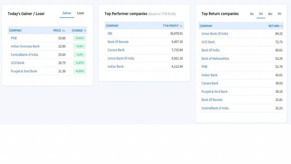Image resolution: width=291 pixels, height=164 pixels.
Task: Open UCO Bank in Top Return table
Action: coord(208,42)
